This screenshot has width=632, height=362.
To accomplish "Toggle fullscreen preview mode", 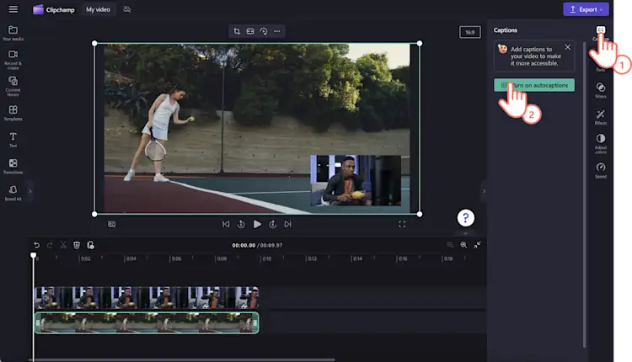I will pos(402,224).
